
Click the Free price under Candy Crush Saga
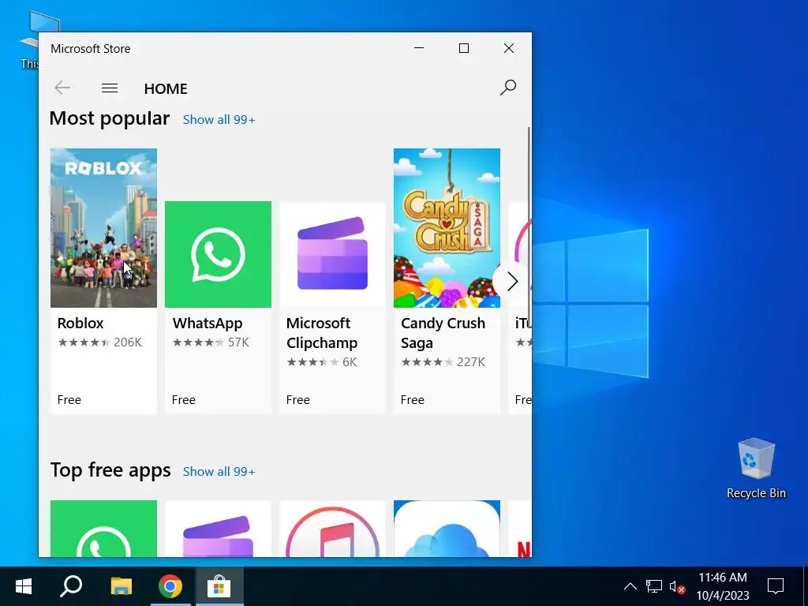click(x=412, y=400)
